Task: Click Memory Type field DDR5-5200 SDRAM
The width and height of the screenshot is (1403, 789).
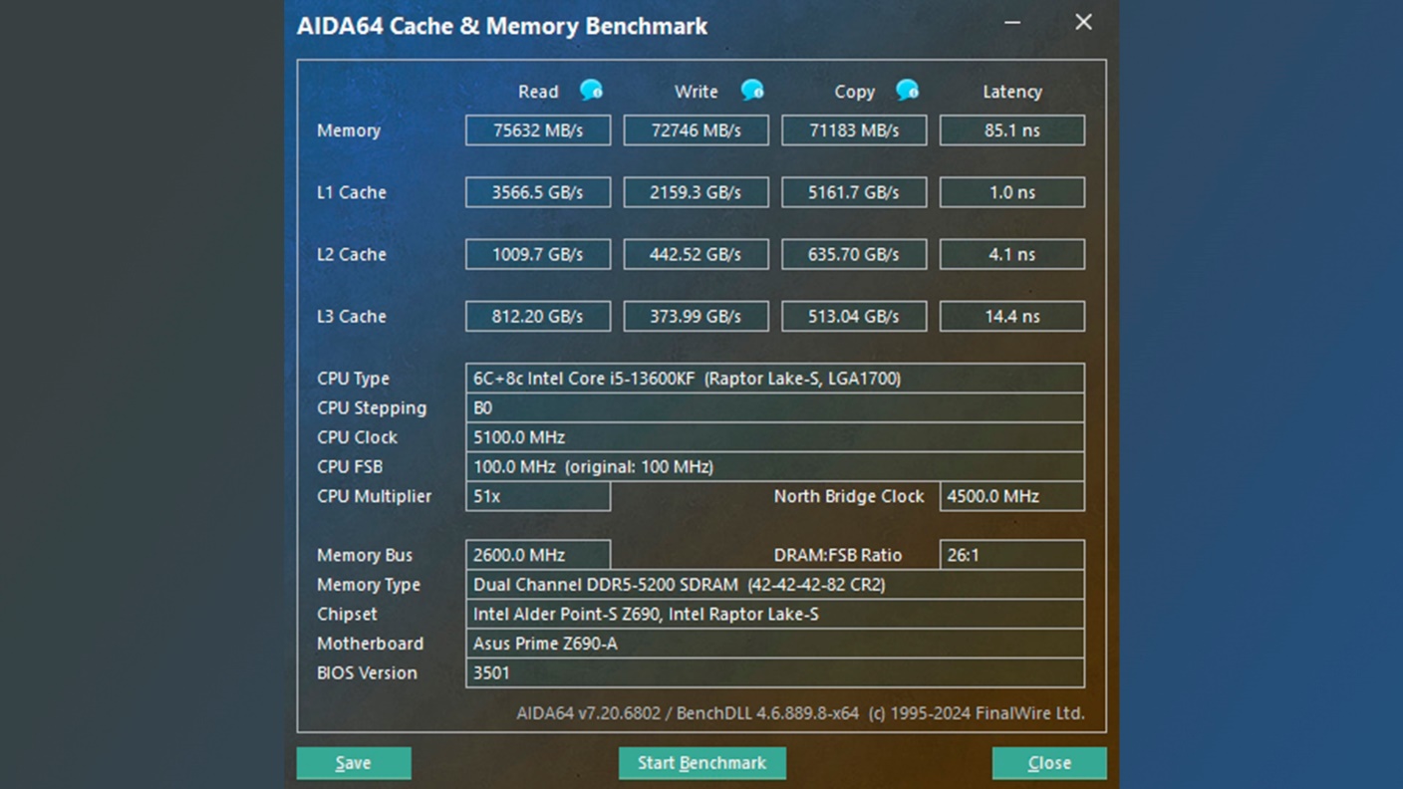Action: pos(775,585)
